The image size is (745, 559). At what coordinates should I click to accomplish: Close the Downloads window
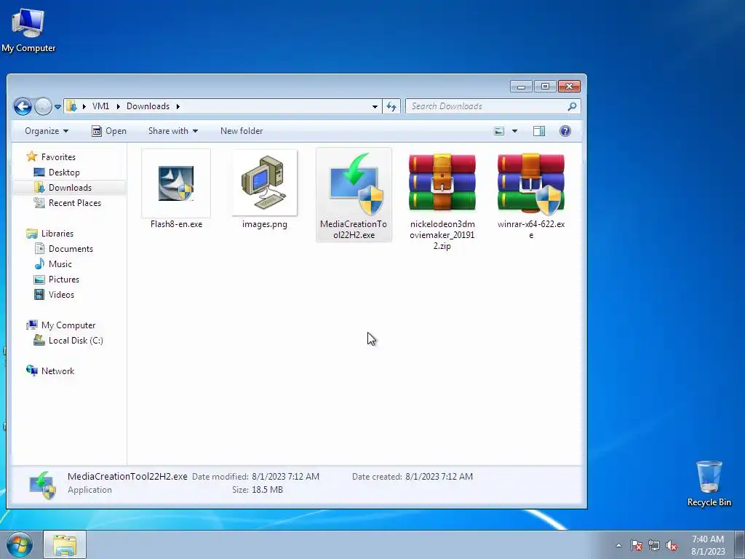pos(569,87)
